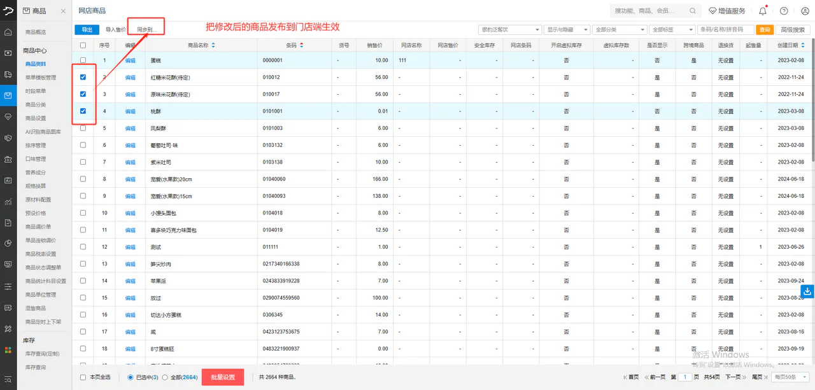Screen dimensions: 815x390
Task: Select the 已选中(3) radio option
Action: point(131,377)
